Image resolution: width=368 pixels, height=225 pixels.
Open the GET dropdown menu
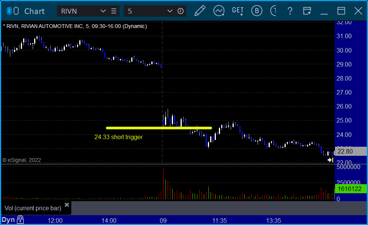pos(238,11)
